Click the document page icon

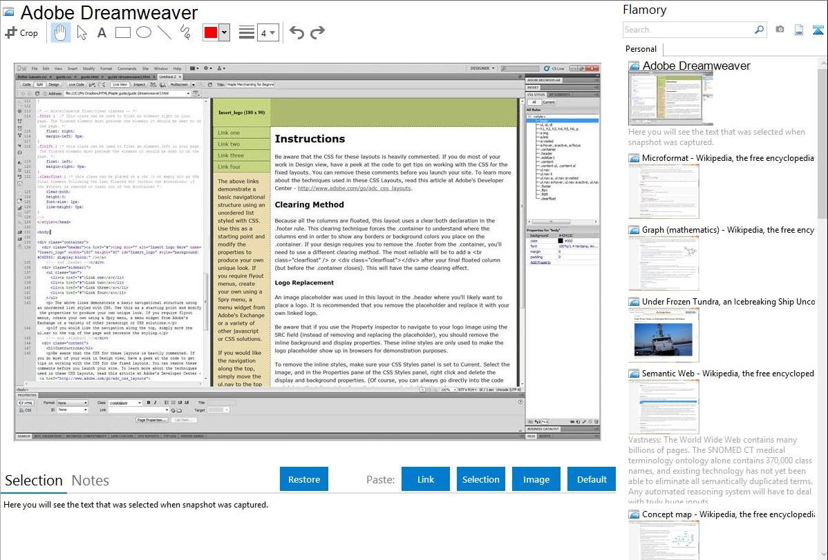pos(799,30)
